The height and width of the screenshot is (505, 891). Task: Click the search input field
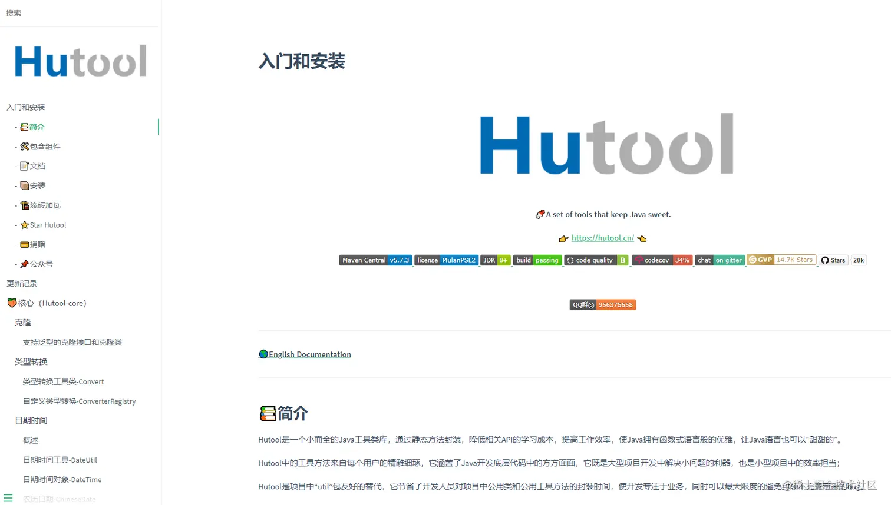tap(80, 13)
